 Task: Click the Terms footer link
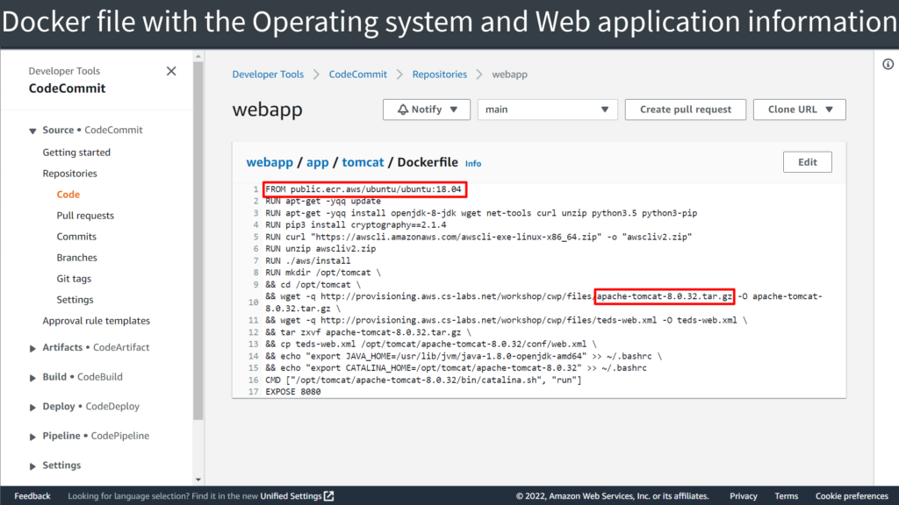coord(786,496)
